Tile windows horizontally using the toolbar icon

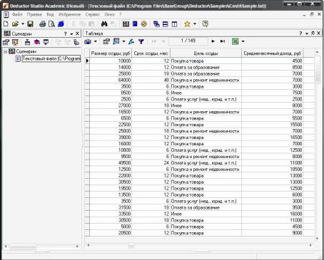click(166, 24)
